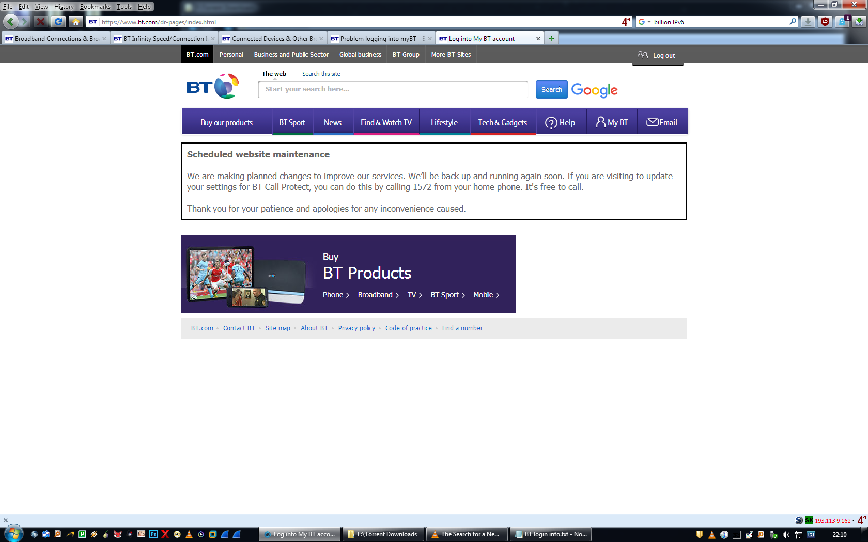Open the Bookmarks menu

pos(95,7)
